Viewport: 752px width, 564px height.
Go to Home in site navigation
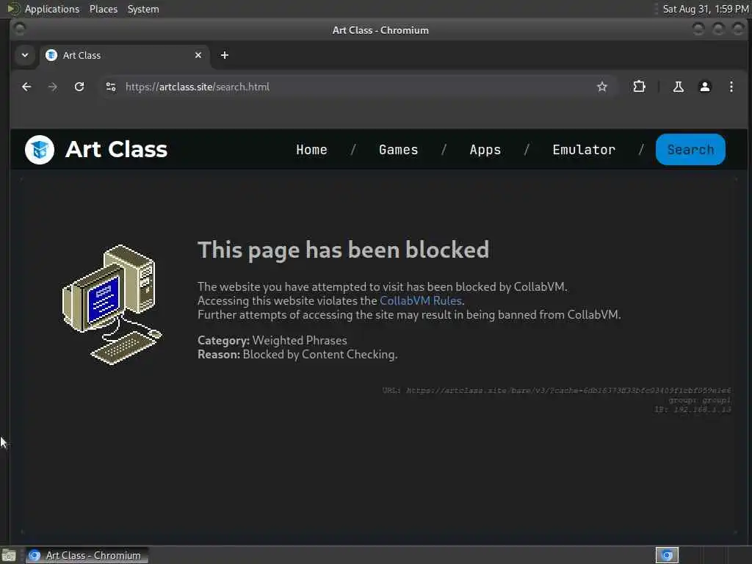(311, 150)
